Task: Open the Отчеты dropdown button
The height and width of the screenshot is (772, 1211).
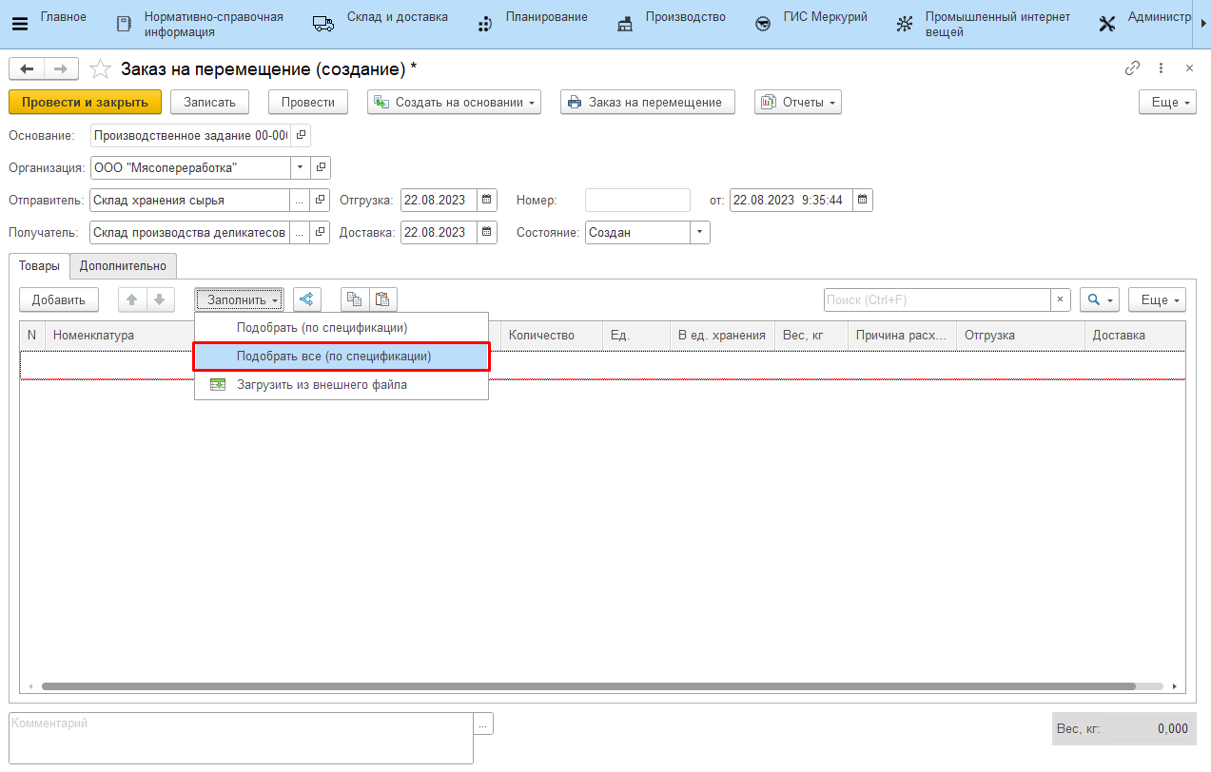Action: pyautogui.click(x=797, y=102)
